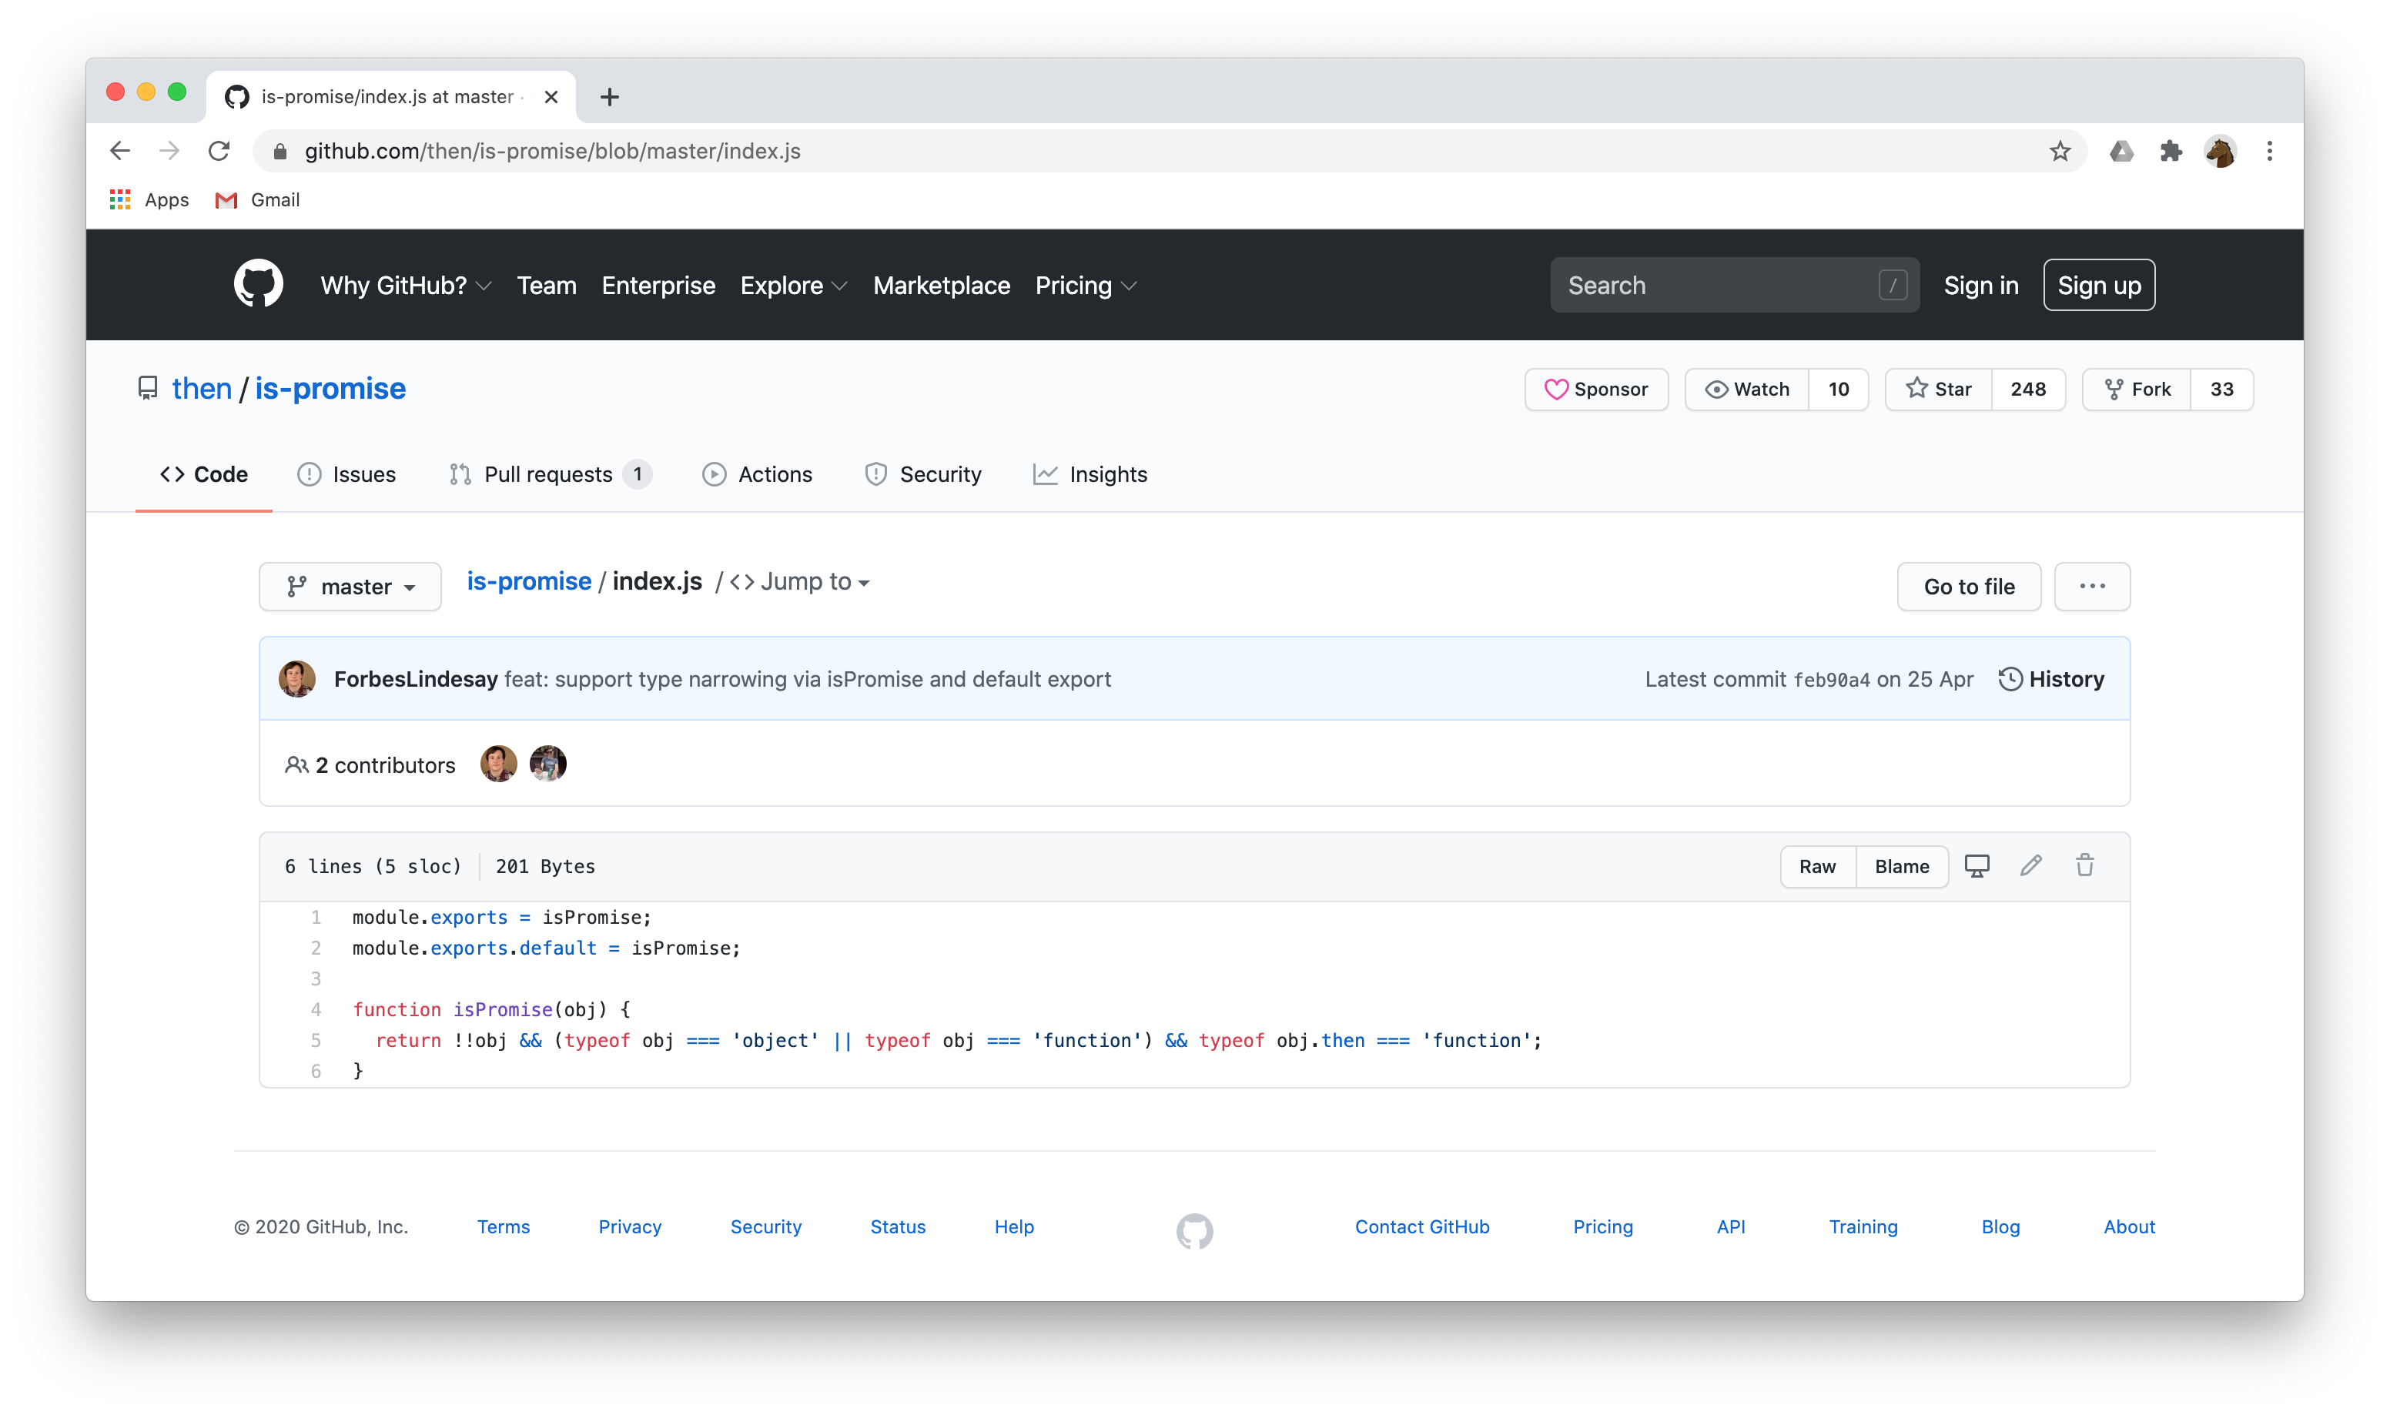This screenshot has width=2390, height=1415.
Task: Click the Raw button icon
Action: [1817, 866]
